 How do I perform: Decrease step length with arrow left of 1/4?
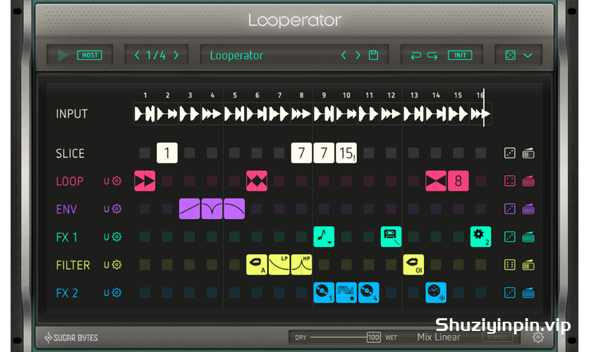(x=137, y=55)
